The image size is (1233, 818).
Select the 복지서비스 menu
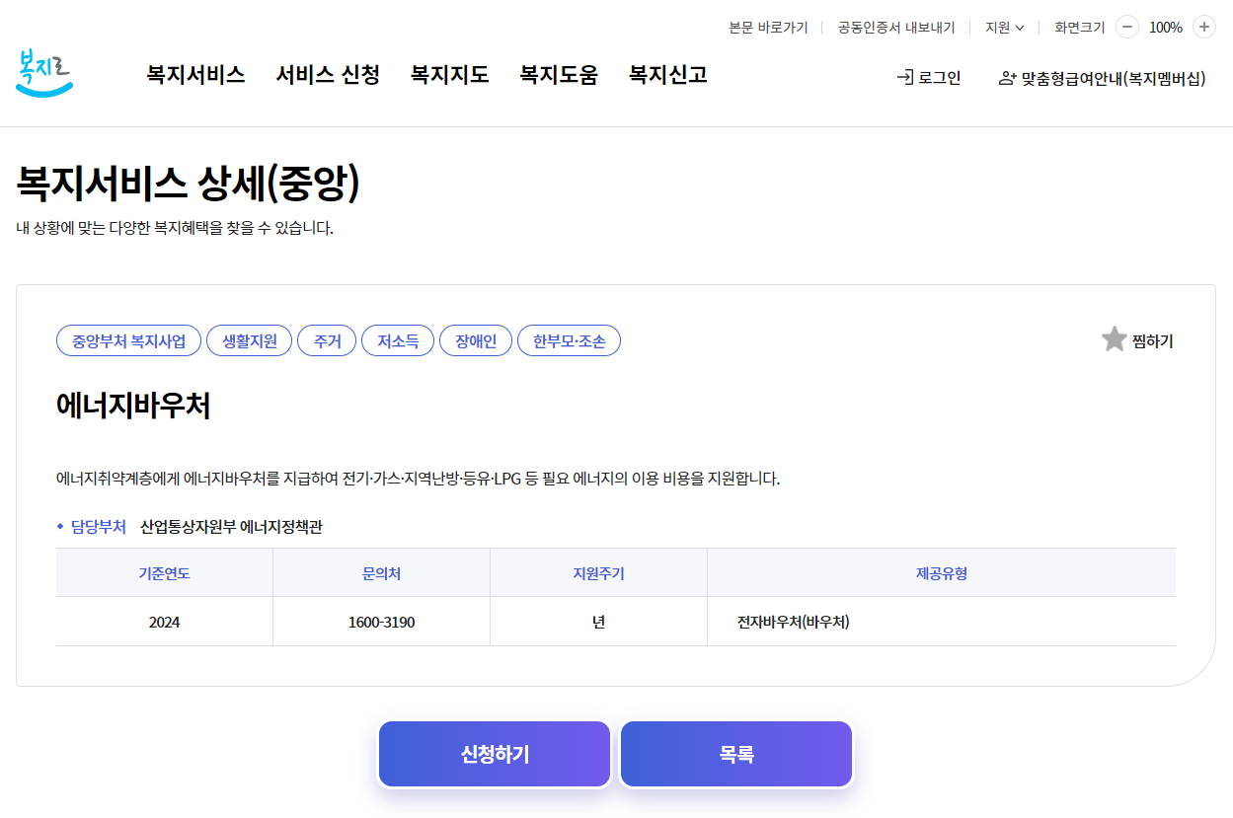tap(194, 75)
